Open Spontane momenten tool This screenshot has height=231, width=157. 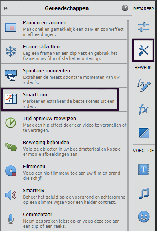click(64, 76)
